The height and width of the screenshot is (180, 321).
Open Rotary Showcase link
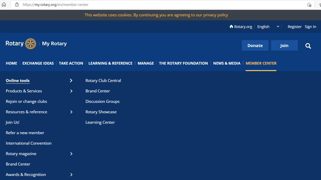click(x=101, y=112)
